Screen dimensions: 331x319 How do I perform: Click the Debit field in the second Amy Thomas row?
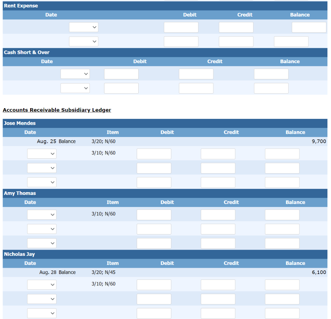point(154,229)
